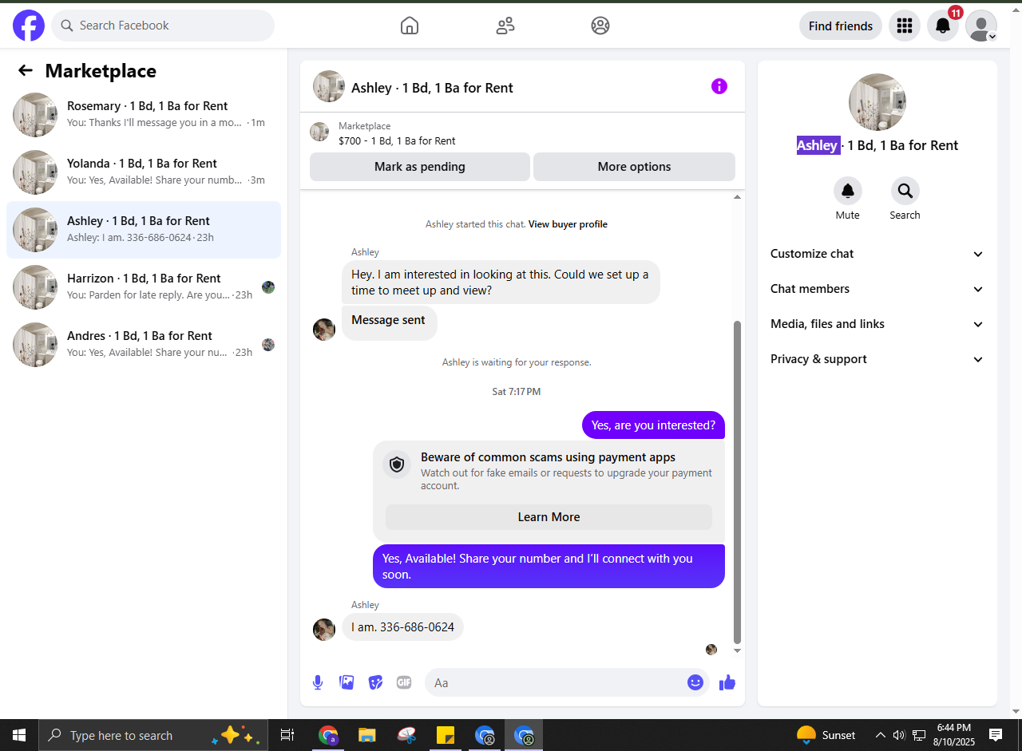Attach a photo file icon
Screen dimensions: 1022x751
pyautogui.click(x=347, y=682)
